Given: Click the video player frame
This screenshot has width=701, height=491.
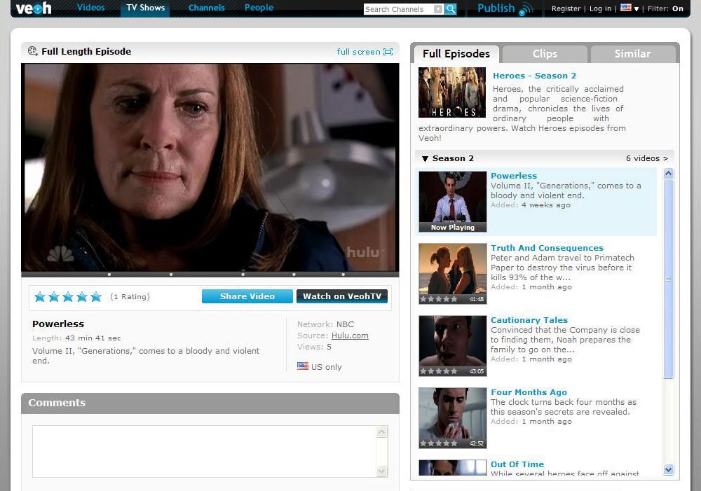Looking at the screenshot, I should click(210, 167).
